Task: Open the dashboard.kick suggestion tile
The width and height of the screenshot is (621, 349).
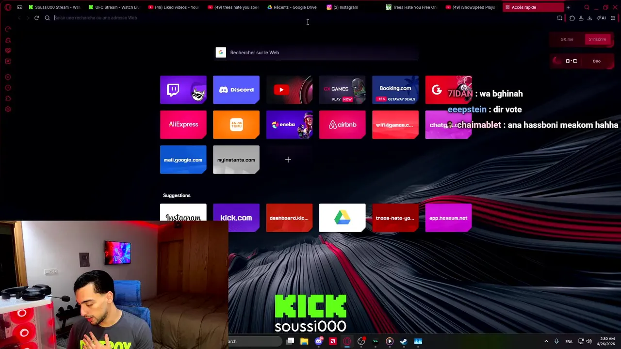Action: click(x=289, y=218)
